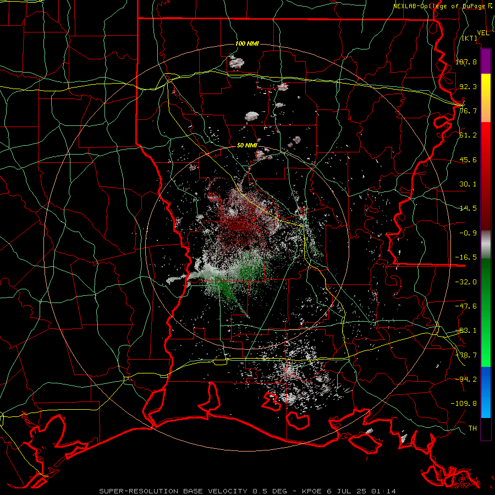Click the 107.8 velocity scale value
This screenshot has width=495, height=495.
pyautogui.click(x=466, y=62)
